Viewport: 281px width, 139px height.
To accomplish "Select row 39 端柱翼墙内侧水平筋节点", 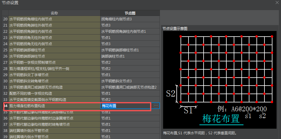I will pyautogui.click(x=54, y=137).
